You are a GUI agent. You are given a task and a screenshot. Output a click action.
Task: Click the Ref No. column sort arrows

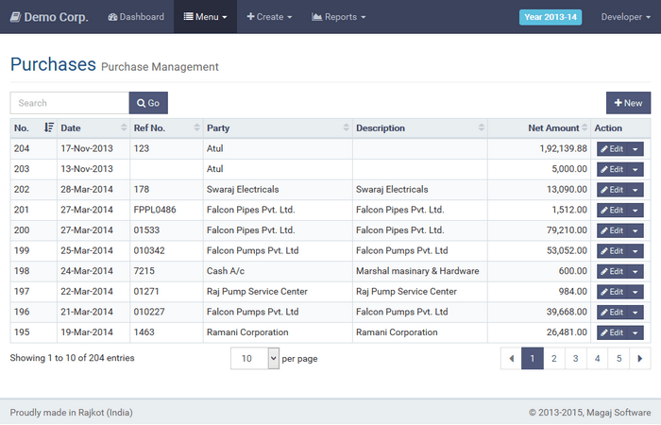[196, 127]
